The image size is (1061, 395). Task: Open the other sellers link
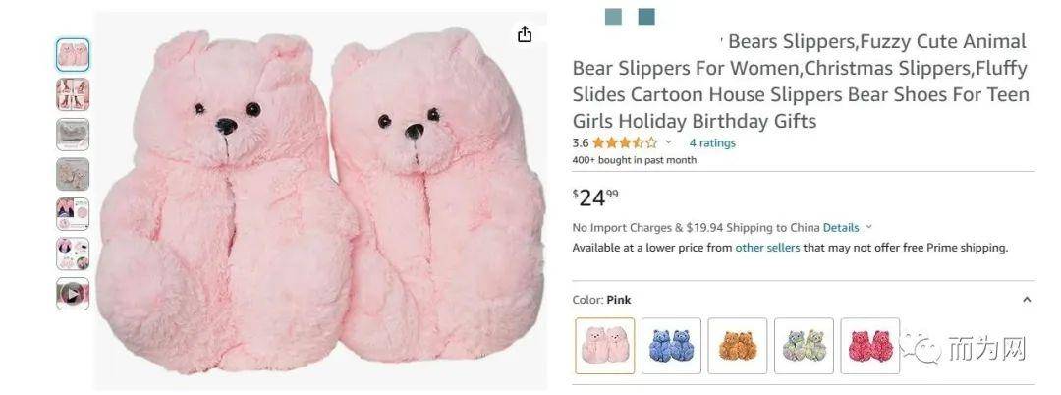pyautogui.click(x=767, y=248)
